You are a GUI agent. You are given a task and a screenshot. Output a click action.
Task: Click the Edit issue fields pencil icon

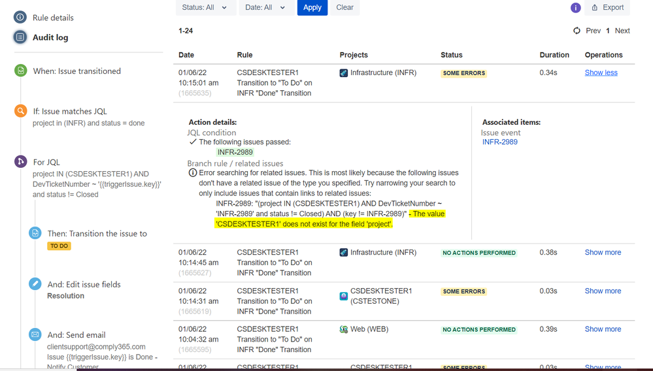pos(35,283)
